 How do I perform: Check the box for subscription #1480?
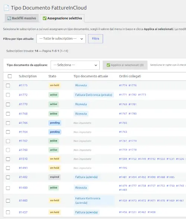(8, 188)
